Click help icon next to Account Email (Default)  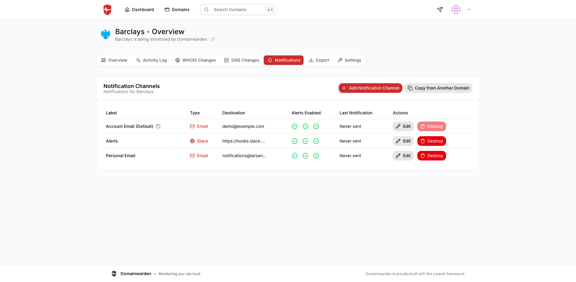pyautogui.click(x=158, y=126)
